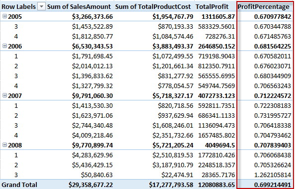The image size is (295, 189).
Task: Click profit percentage 0.681564225
Action: 273,47
